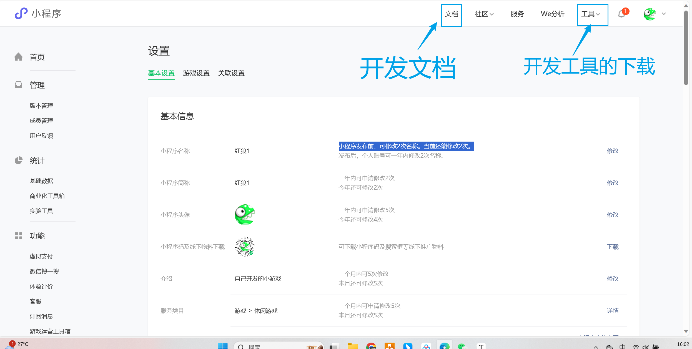
Task: Open the notification bell icon
Action: pyautogui.click(x=621, y=14)
